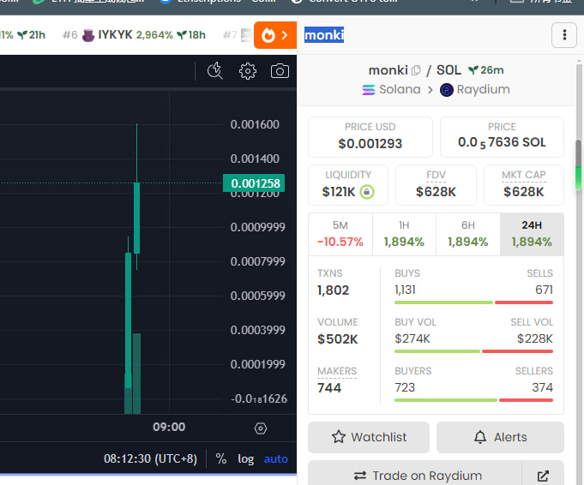
Task: Click the SELLERS 374 value
Action: pos(542,387)
